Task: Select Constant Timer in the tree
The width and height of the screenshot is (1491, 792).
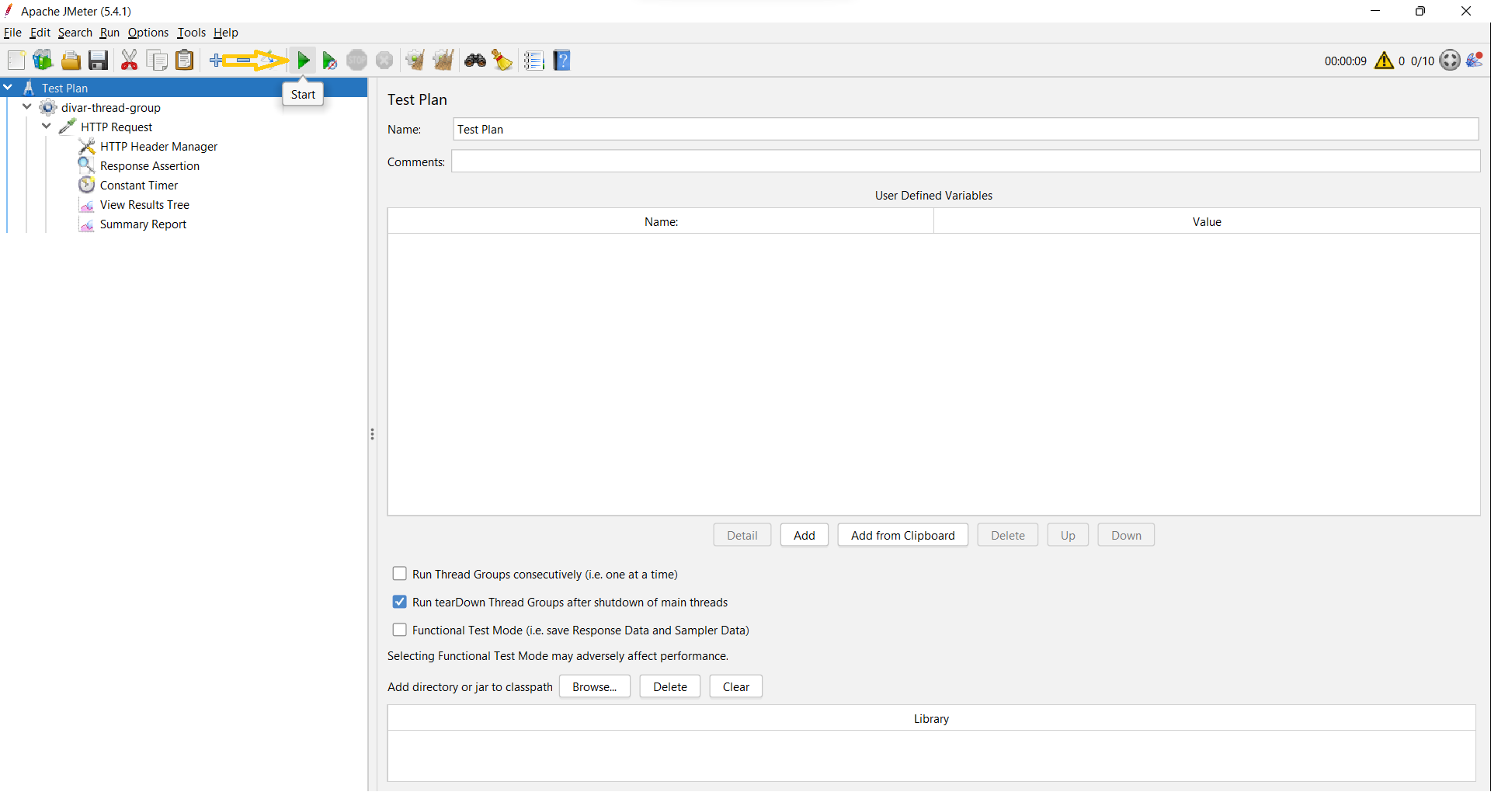Action: (x=138, y=186)
